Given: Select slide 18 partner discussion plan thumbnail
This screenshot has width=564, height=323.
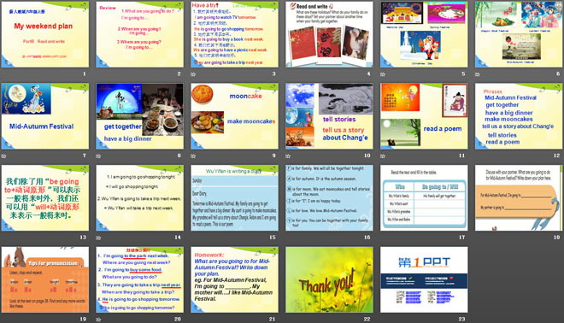Looking at the screenshot, I should (x=519, y=198).
